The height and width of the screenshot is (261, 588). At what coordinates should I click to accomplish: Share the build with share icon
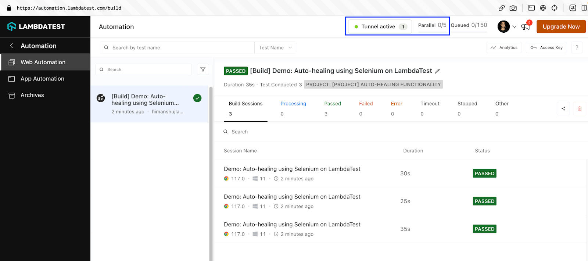pos(563,108)
